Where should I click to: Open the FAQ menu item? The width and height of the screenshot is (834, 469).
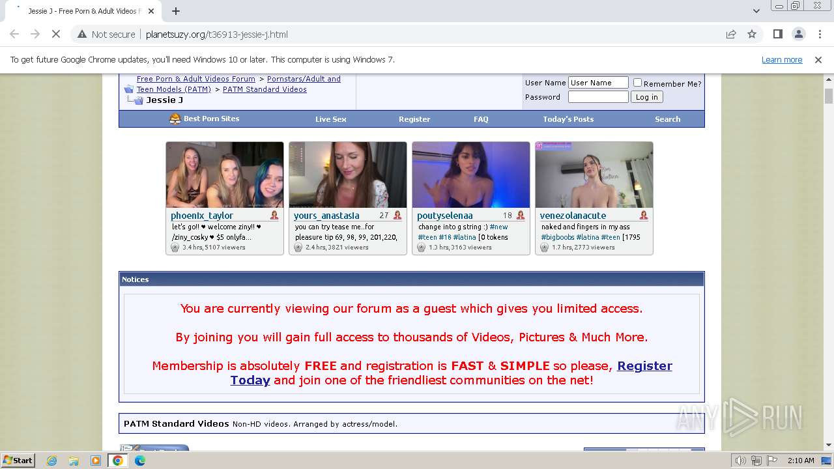[x=481, y=119]
